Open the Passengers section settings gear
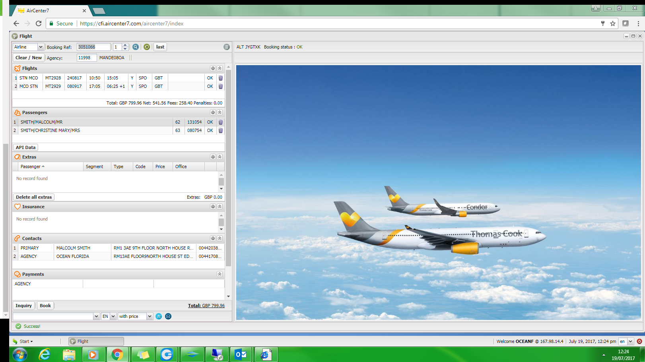 pos(213,112)
